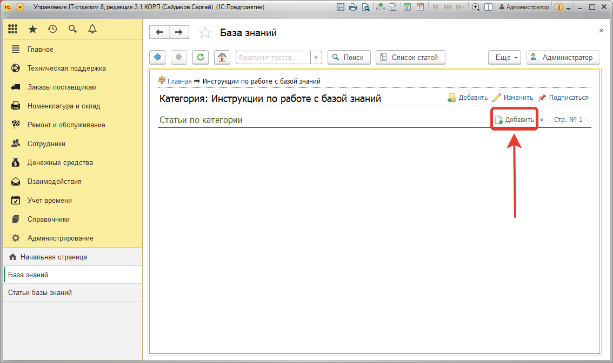This screenshot has width=613, height=363.
Task: Open the dropdown arrow next to the info icon
Action: tap(569, 8)
